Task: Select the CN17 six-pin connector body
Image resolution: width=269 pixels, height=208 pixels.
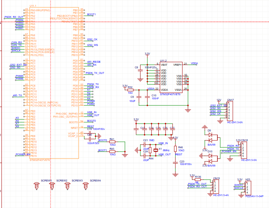Action: [230, 111]
